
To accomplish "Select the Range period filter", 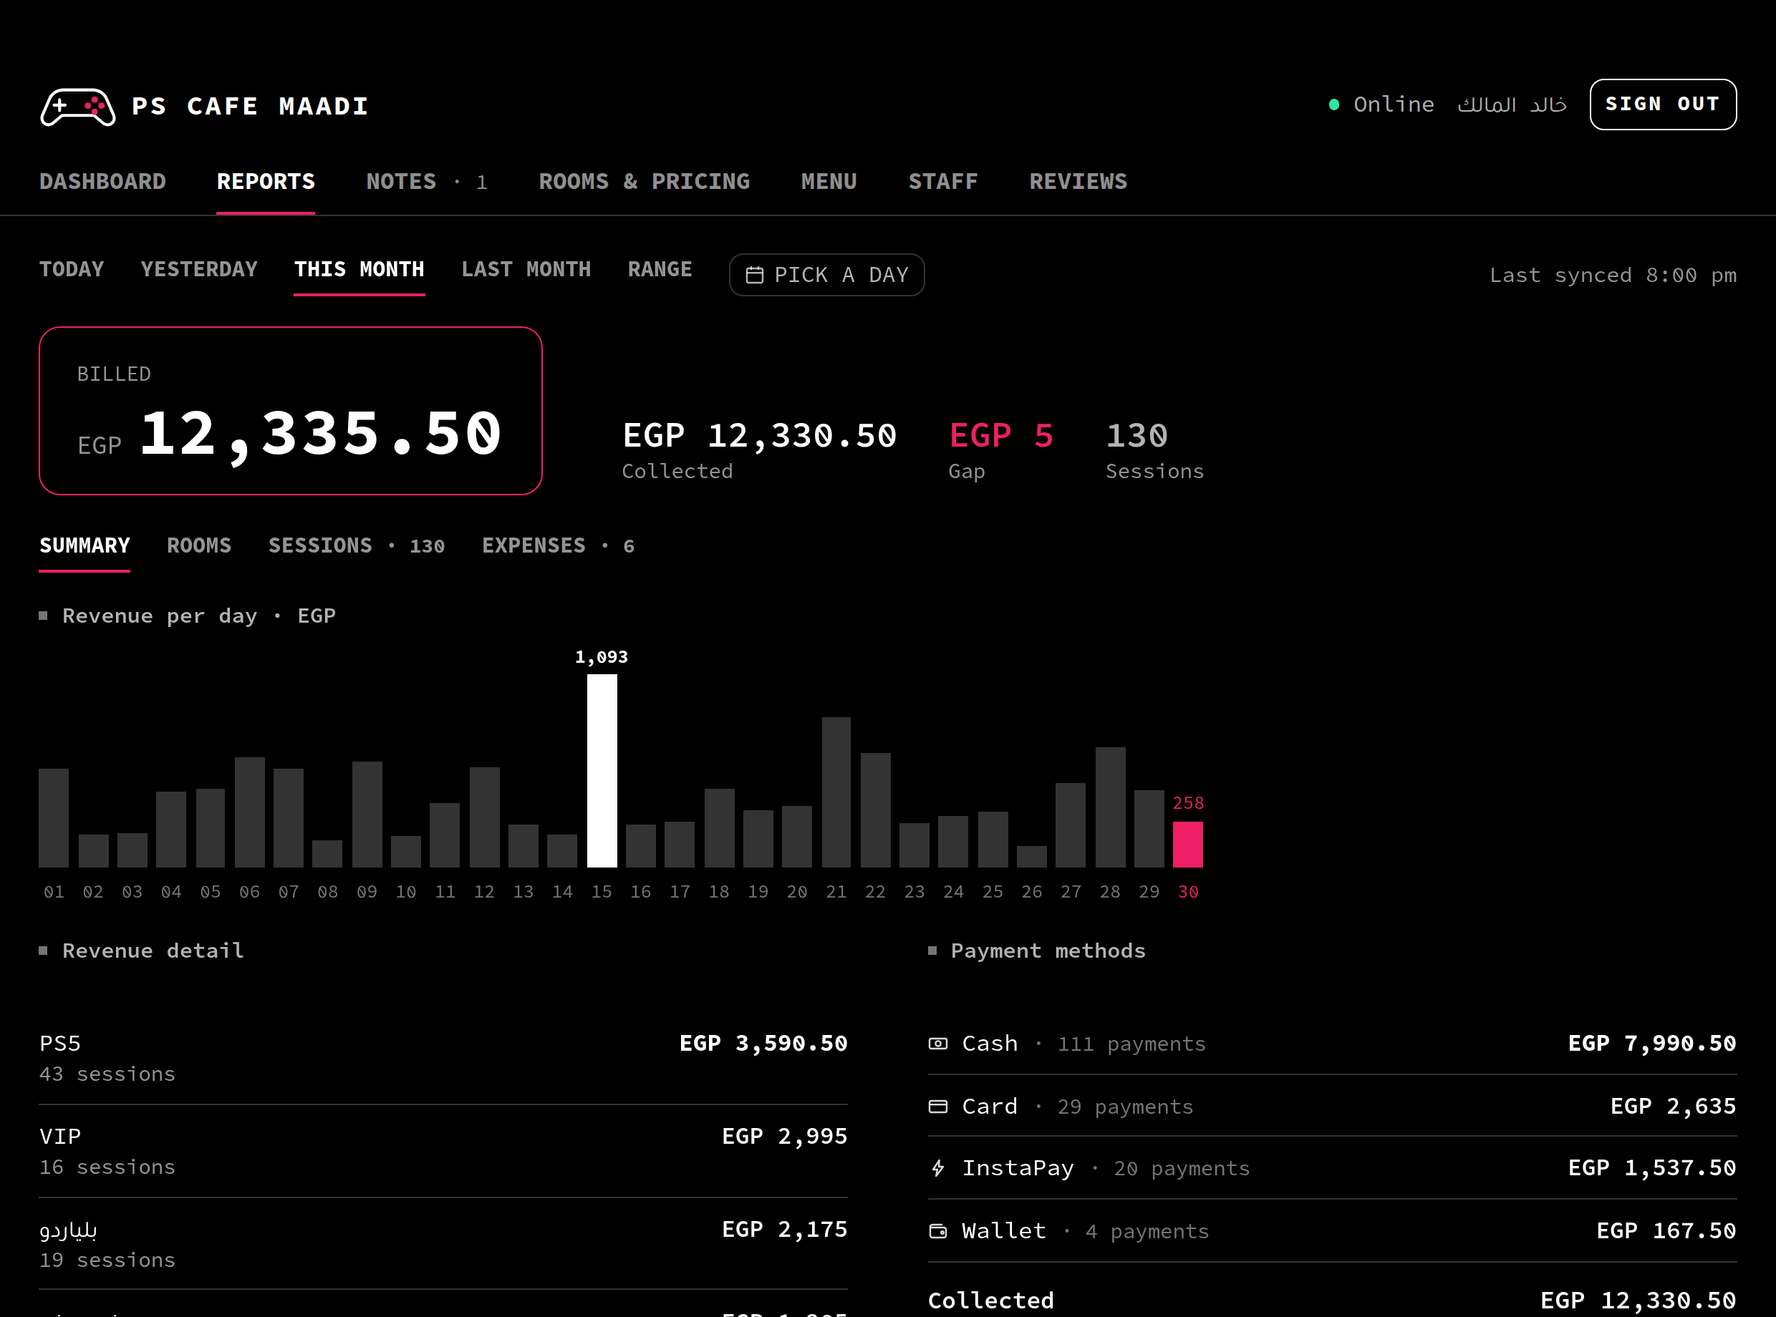I will [660, 269].
